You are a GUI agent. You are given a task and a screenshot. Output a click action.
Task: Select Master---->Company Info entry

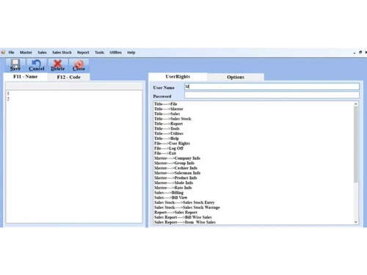pyautogui.click(x=177, y=158)
